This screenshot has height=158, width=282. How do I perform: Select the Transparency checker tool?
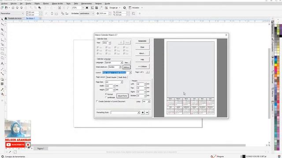pyautogui.click(x=2, y=84)
